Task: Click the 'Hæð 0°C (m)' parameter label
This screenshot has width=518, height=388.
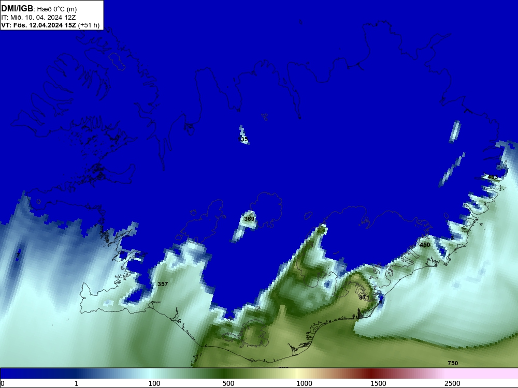Action: 57,9
